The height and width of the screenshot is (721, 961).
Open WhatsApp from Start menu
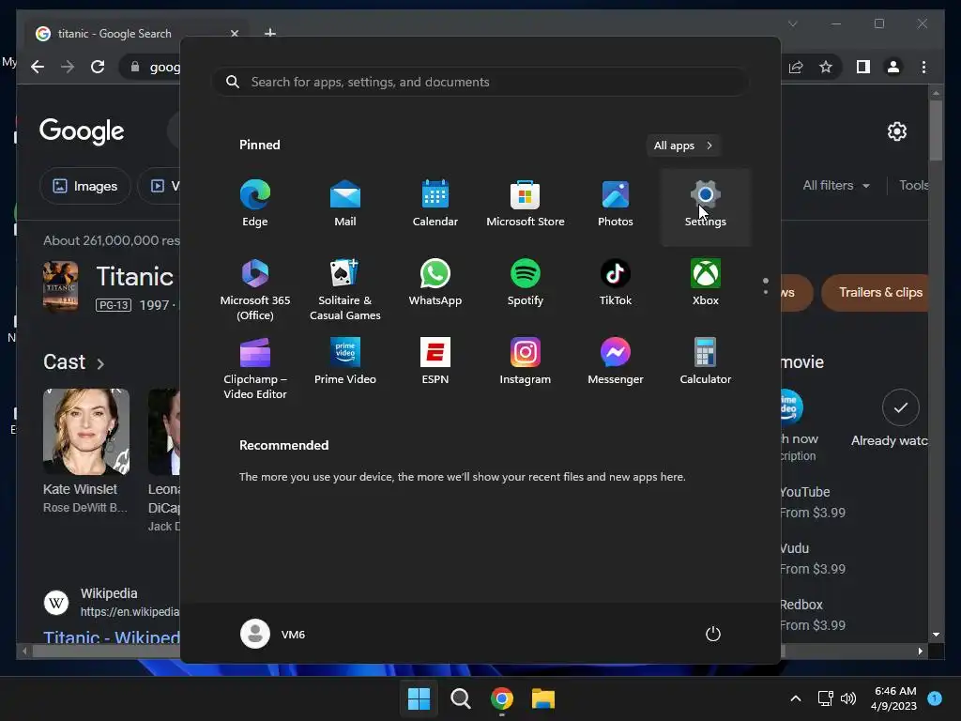click(x=435, y=283)
